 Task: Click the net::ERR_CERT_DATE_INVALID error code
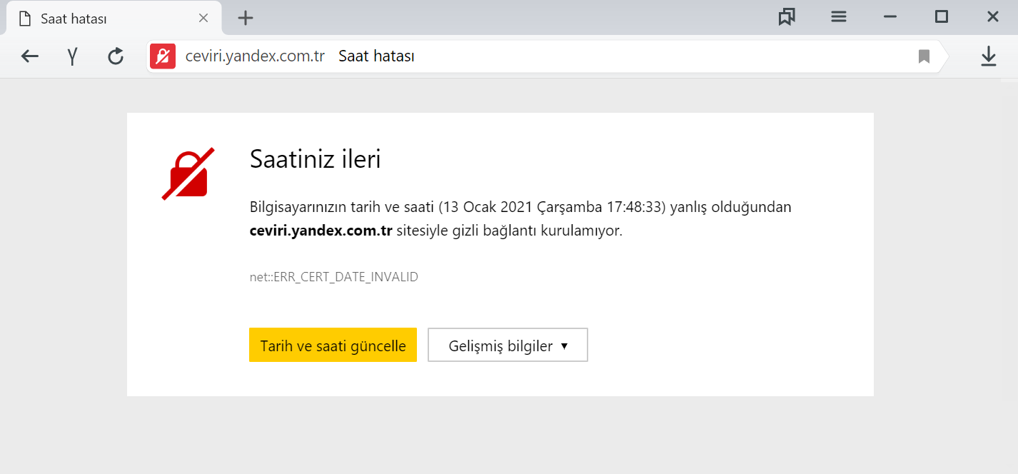point(334,277)
